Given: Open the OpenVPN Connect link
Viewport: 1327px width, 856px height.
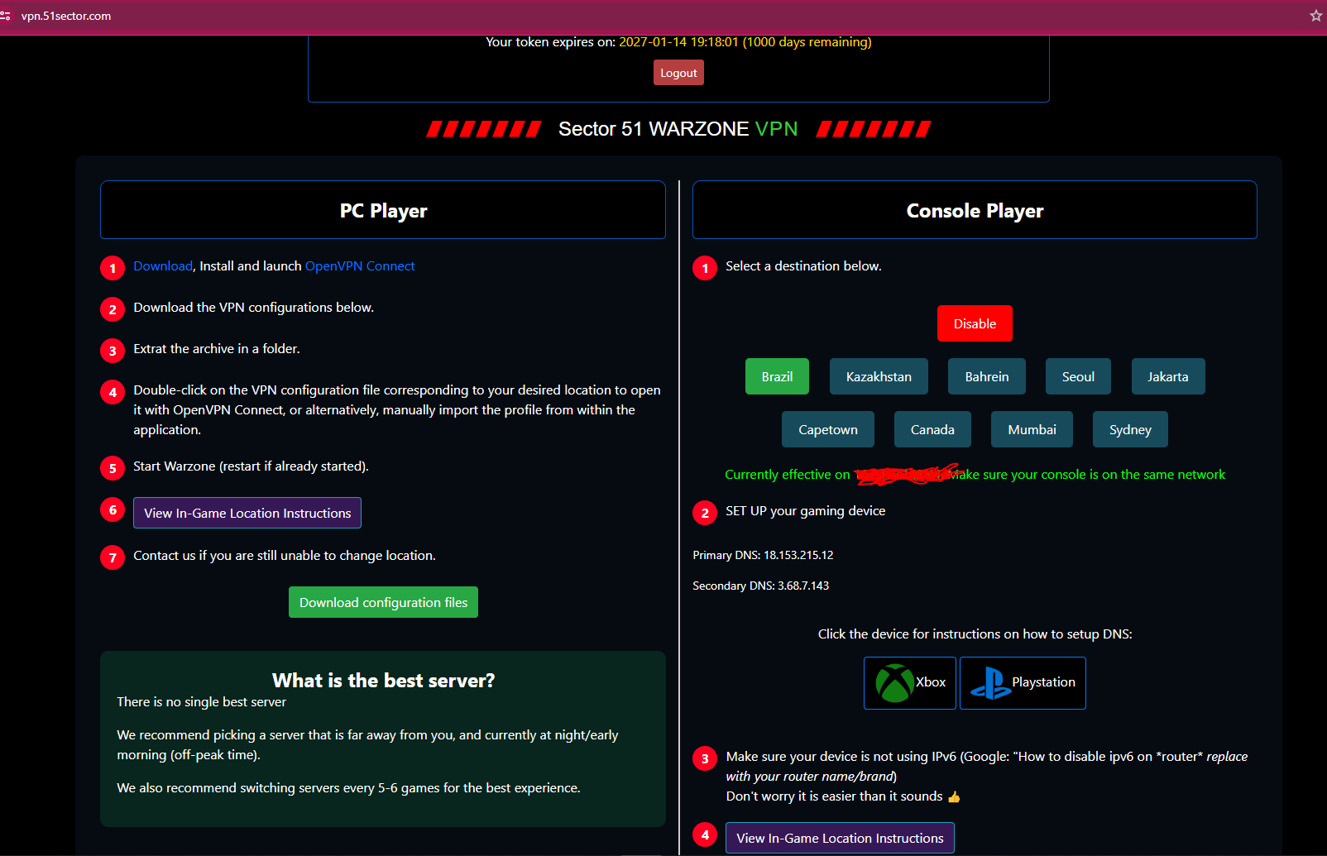Looking at the screenshot, I should click(360, 266).
